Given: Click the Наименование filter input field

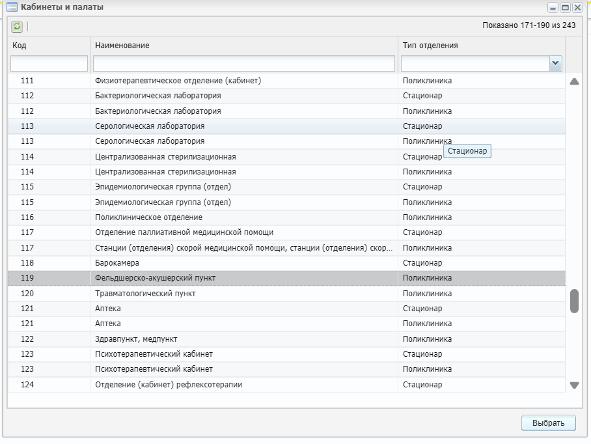Looking at the screenshot, I should pos(244,63).
